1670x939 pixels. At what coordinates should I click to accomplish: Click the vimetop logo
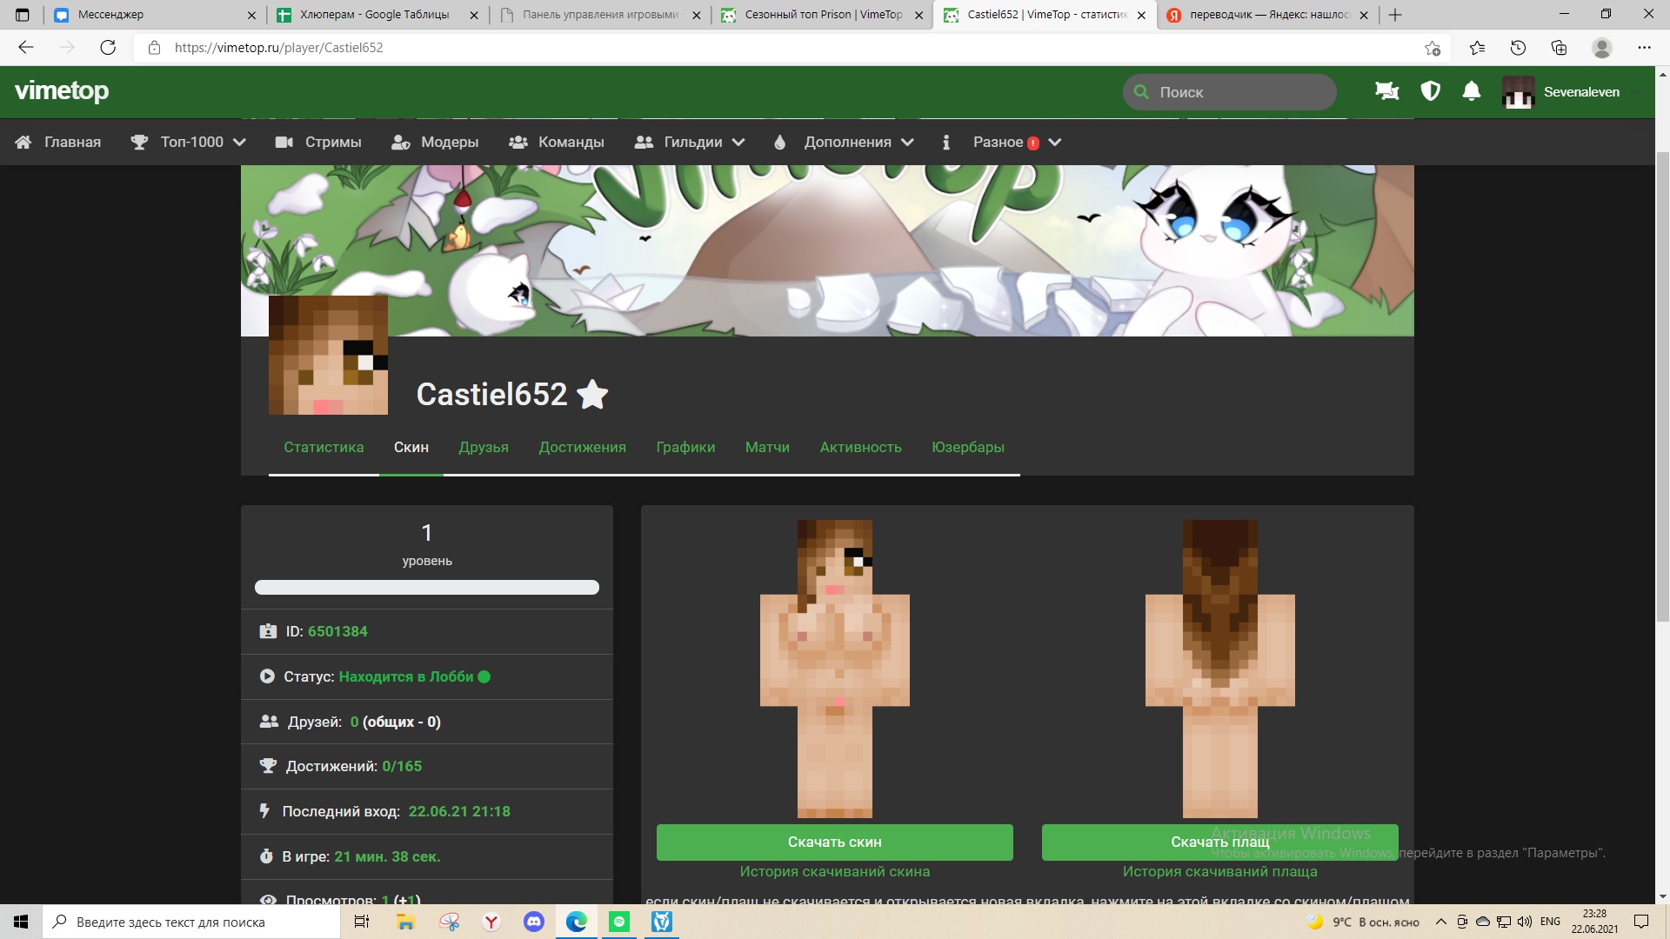[62, 91]
